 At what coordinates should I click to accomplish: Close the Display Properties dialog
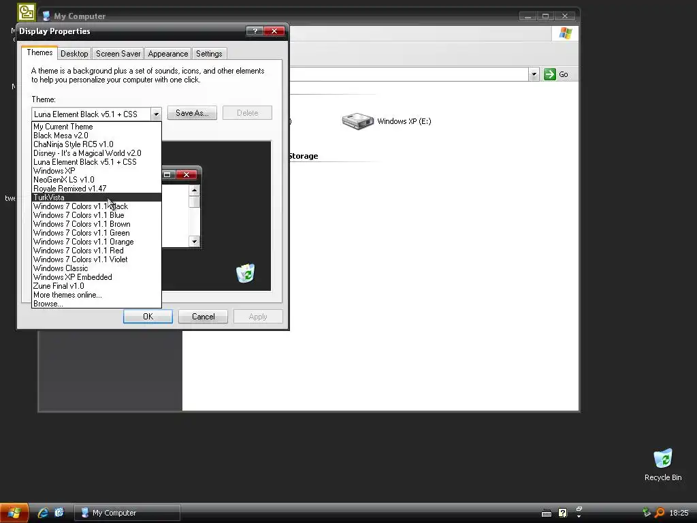click(274, 31)
